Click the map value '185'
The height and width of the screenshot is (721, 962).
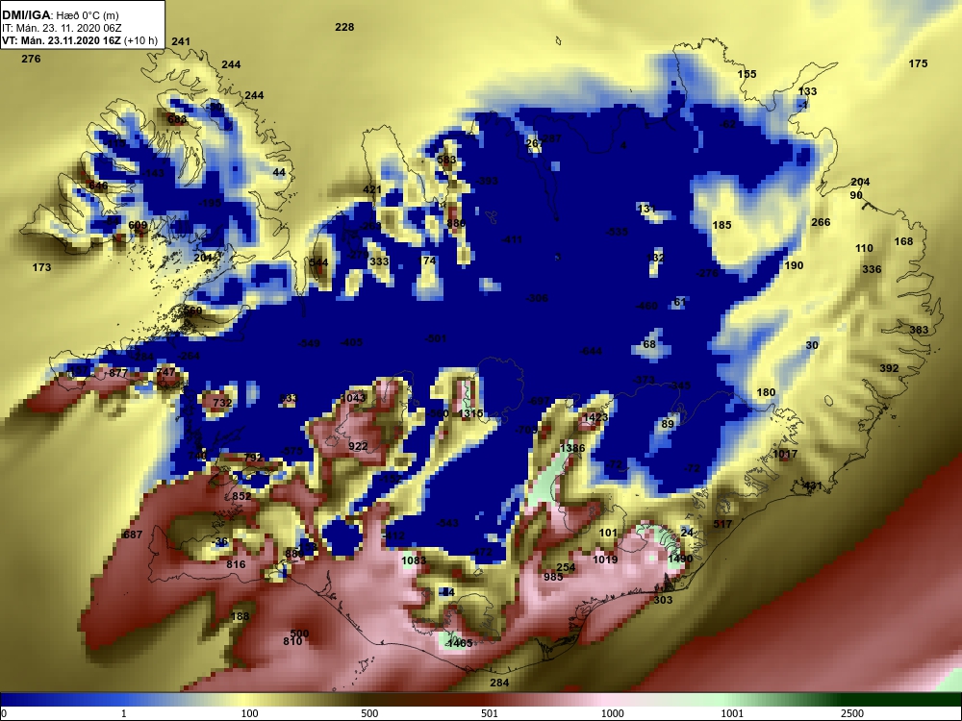pyautogui.click(x=721, y=225)
